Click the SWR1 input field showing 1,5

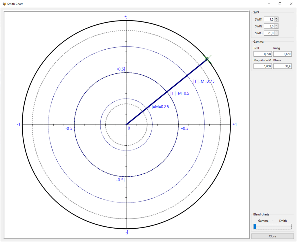(269, 19)
